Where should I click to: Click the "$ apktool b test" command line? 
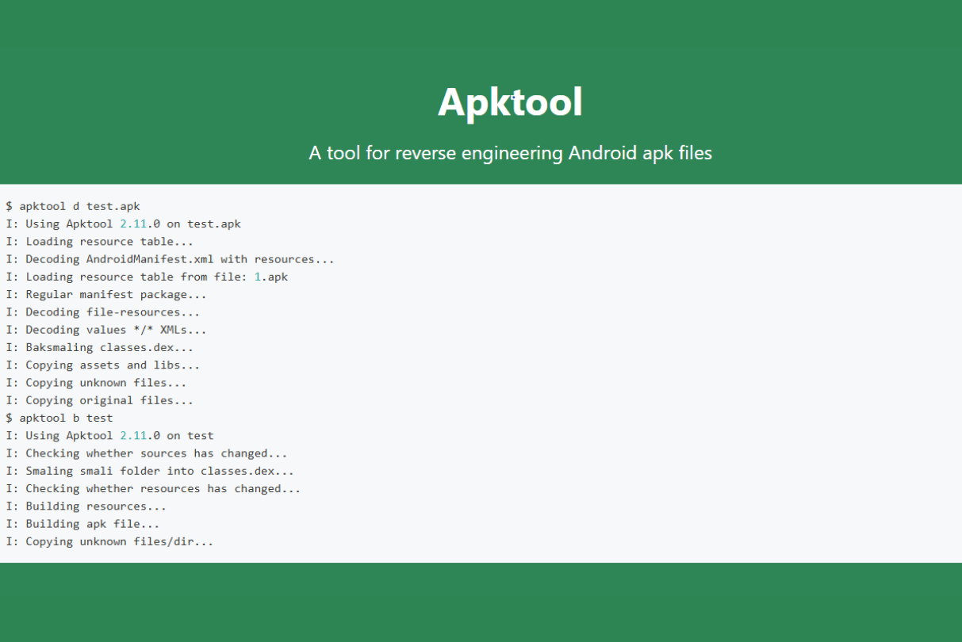(59, 418)
